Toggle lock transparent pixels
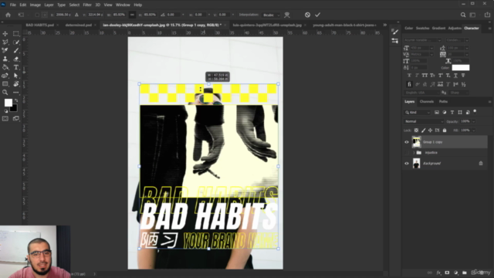494x278 pixels. tap(416, 131)
